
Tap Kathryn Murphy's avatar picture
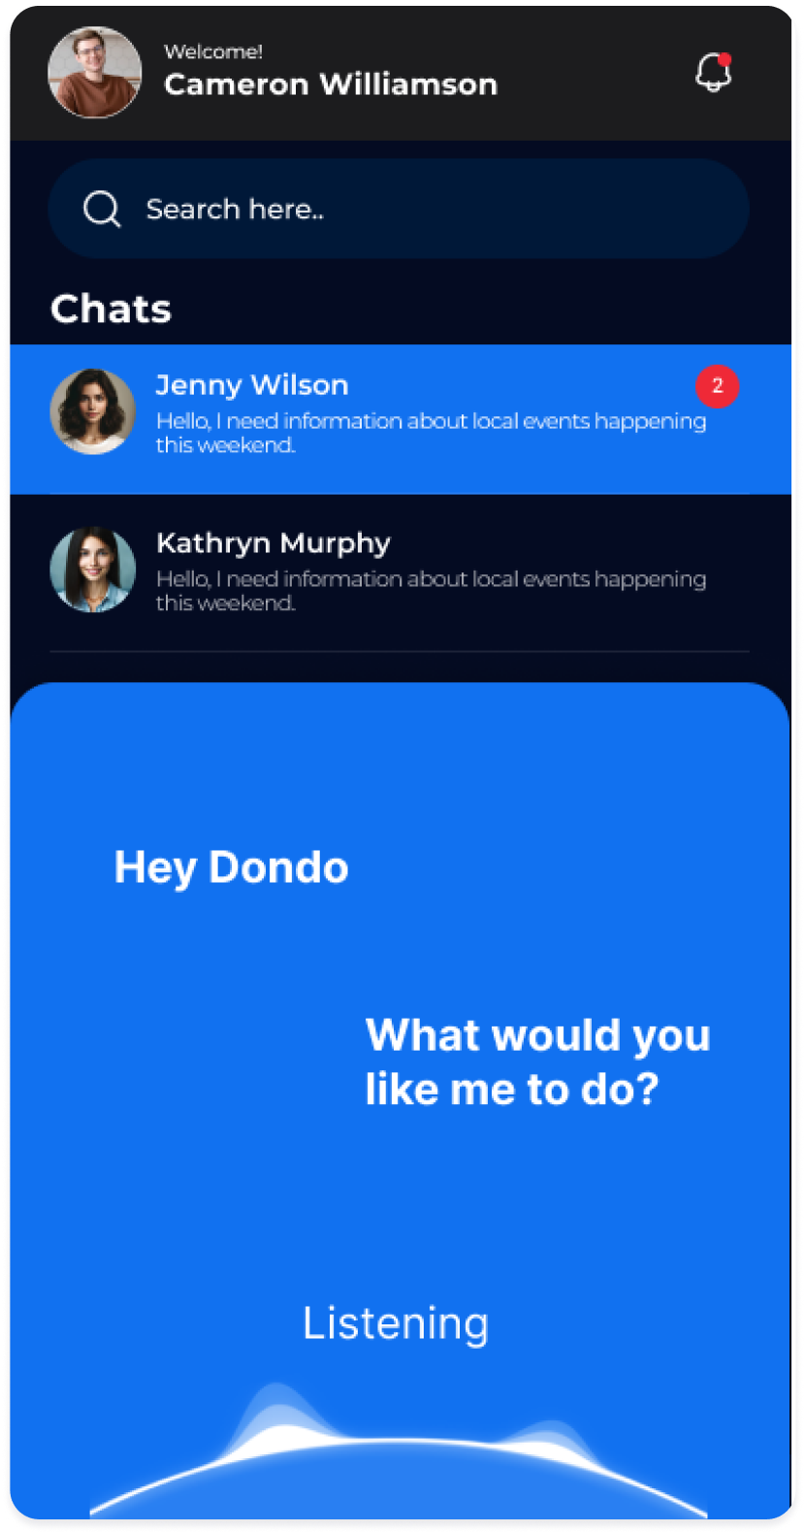pos(92,570)
